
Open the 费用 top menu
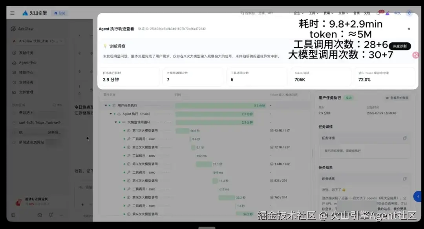[328, 13]
